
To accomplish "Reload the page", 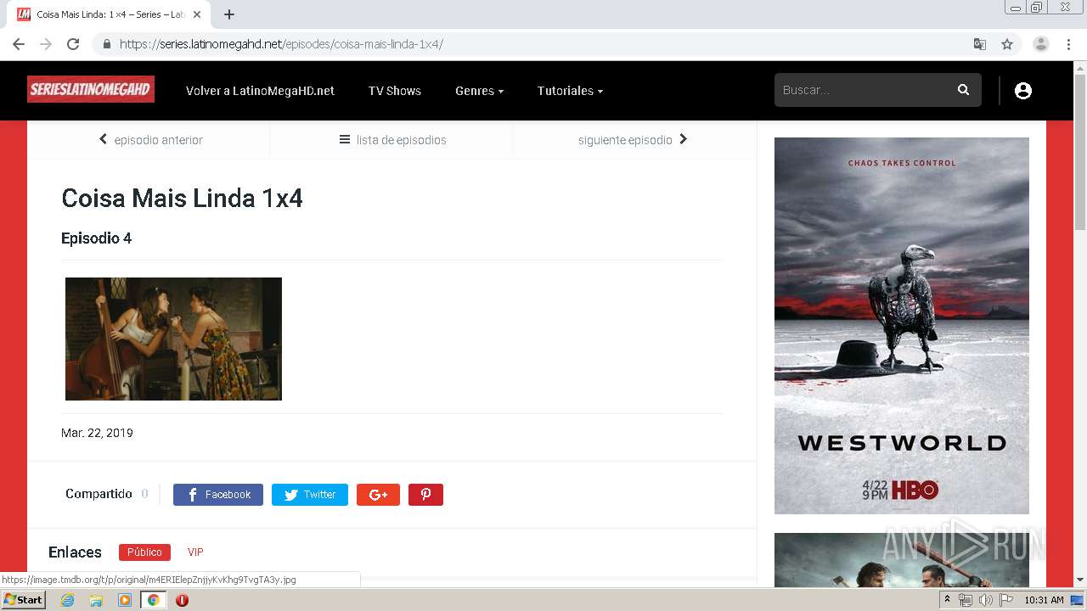I will pyautogui.click(x=73, y=44).
